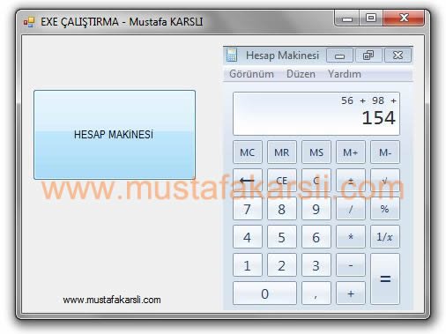Image resolution: width=446 pixels, height=334 pixels.
Task: Click the digit 8 key
Action: [x=282, y=209]
